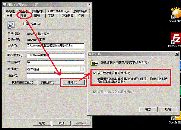
Task: Click 取消 in the 進階內容 dialog
Action: tap(168, 109)
